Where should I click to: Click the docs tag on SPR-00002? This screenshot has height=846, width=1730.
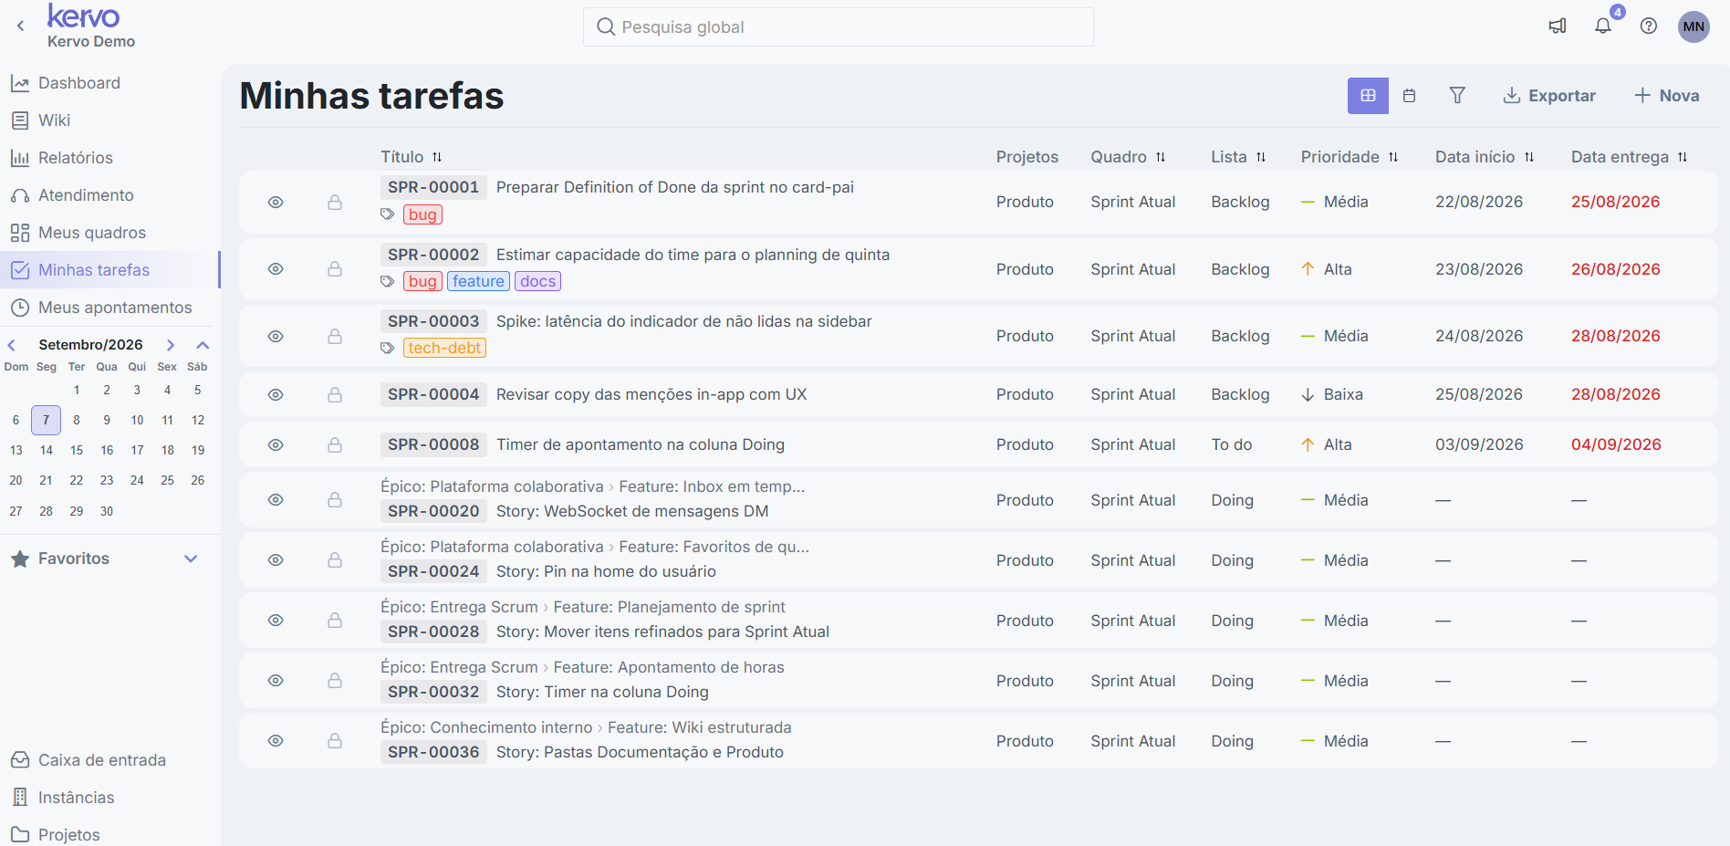tap(537, 281)
